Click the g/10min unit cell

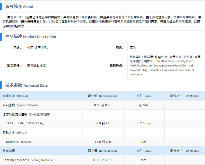coord(144,123)
